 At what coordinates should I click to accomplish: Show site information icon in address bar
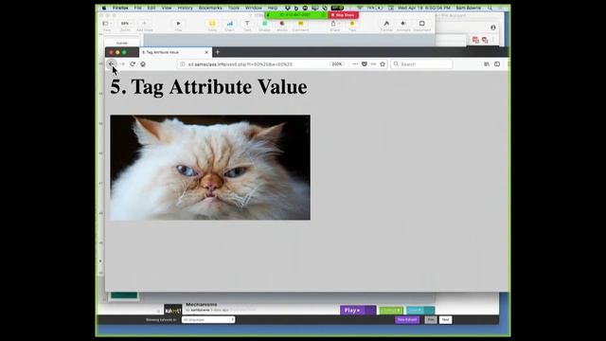pos(183,64)
